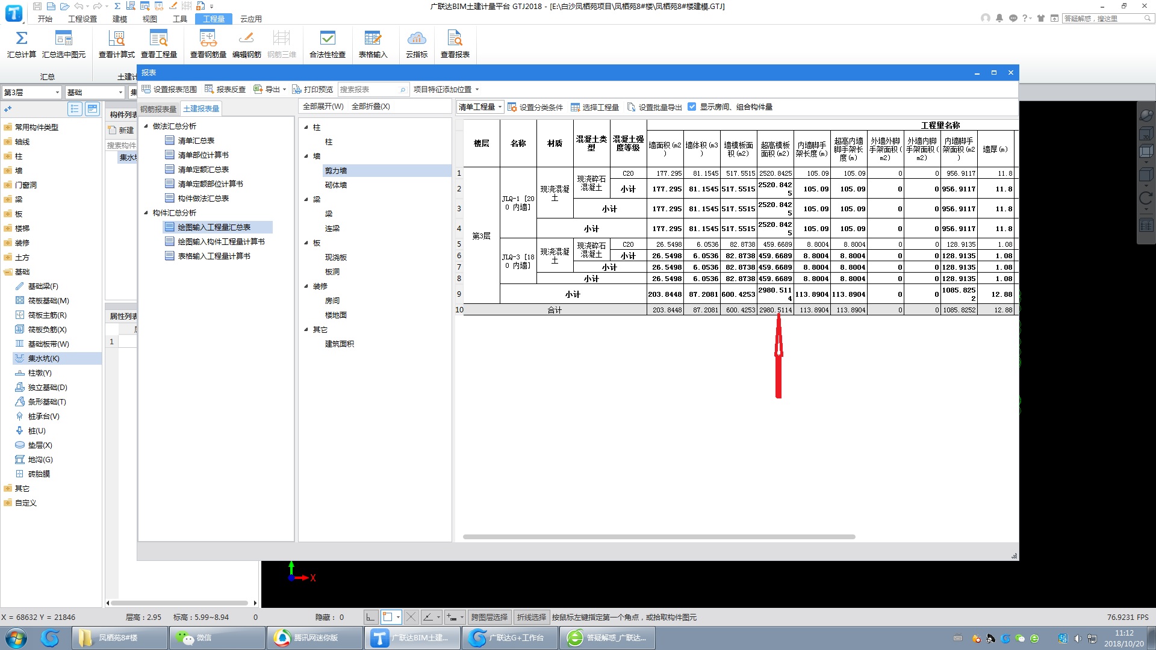
Task: Click 新建 in component list panel
Action: click(x=121, y=130)
